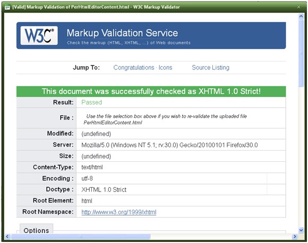
Task: Click the window icon in title bar
Action: (7, 7)
